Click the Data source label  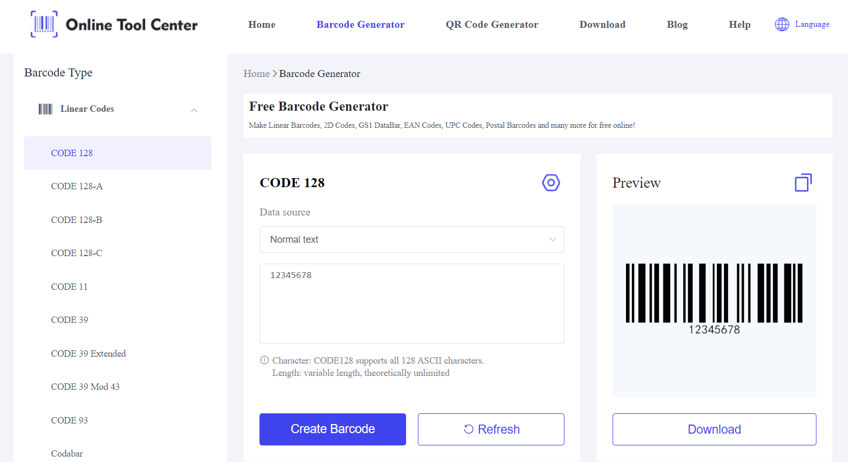[285, 212]
